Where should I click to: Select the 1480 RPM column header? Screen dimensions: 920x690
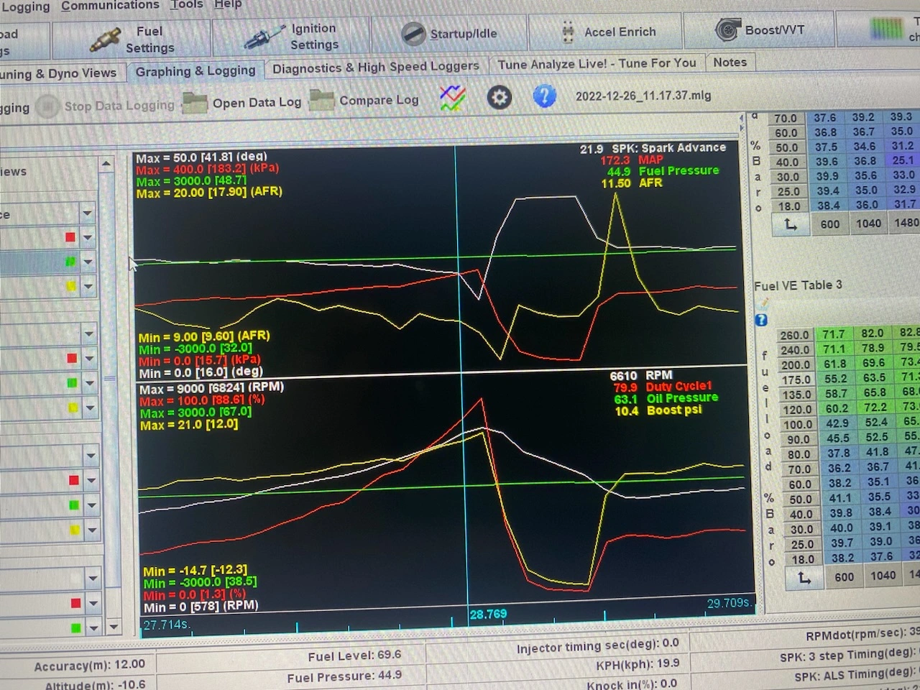[x=906, y=223]
